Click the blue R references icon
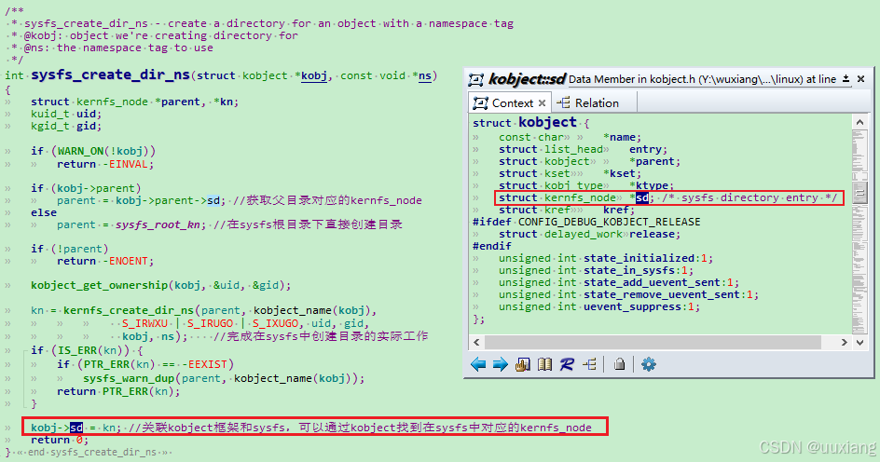Screen dimensions: 880x462 click(x=567, y=364)
